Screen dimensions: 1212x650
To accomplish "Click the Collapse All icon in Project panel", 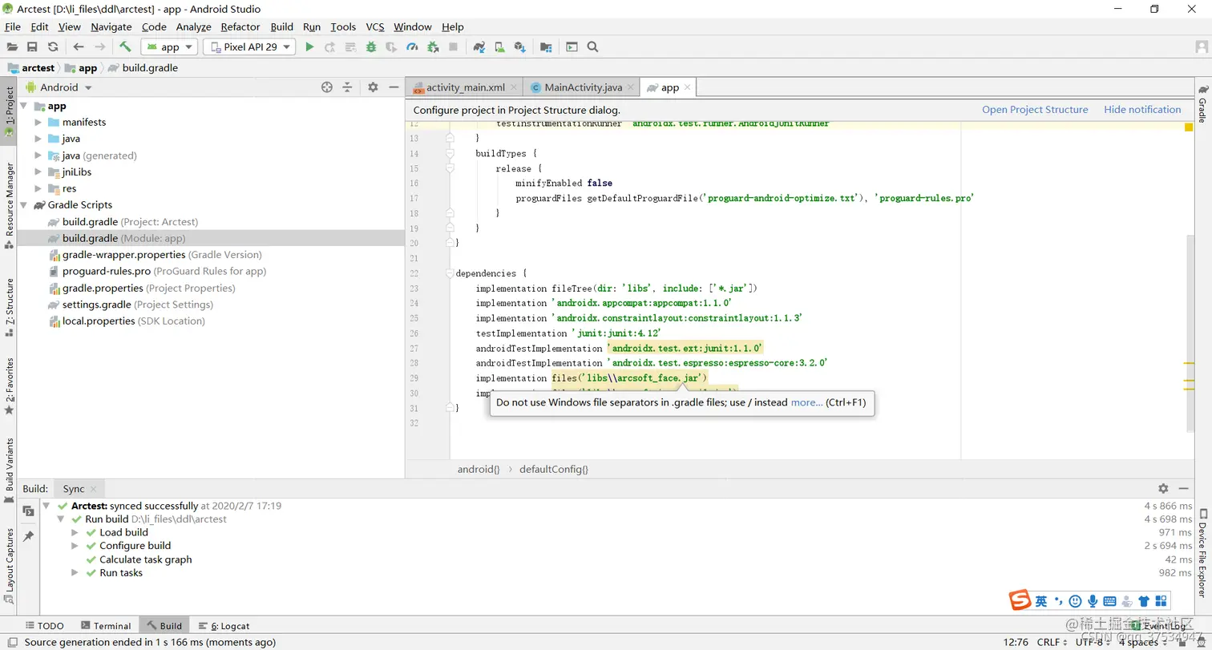I will pyautogui.click(x=347, y=87).
